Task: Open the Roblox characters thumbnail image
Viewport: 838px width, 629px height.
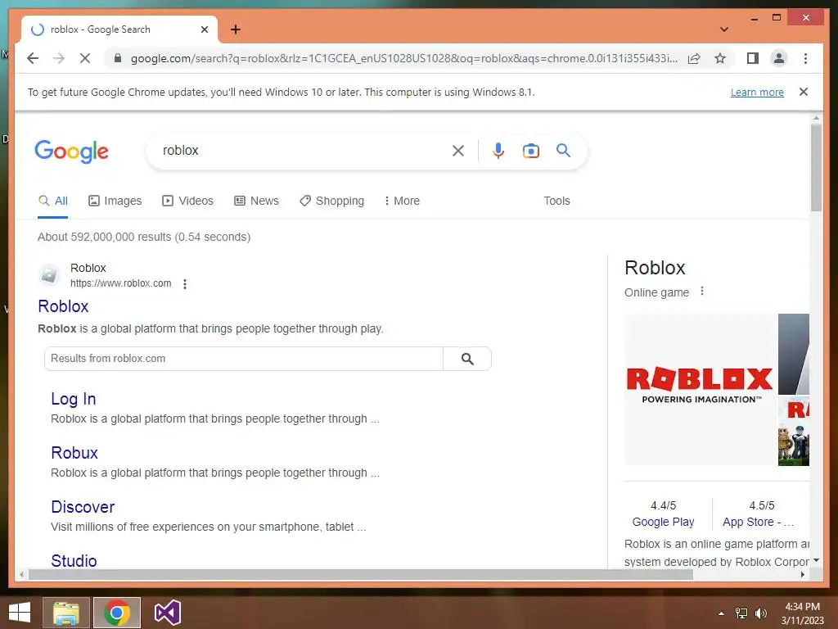Action: [x=794, y=431]
